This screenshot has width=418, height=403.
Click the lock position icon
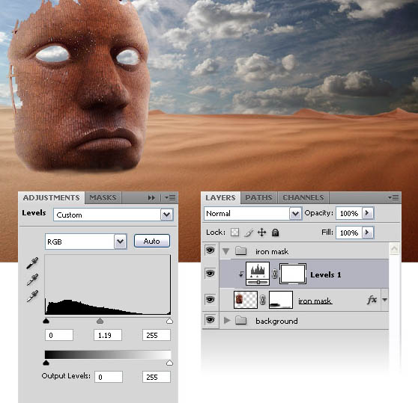(x=261, y=233)
